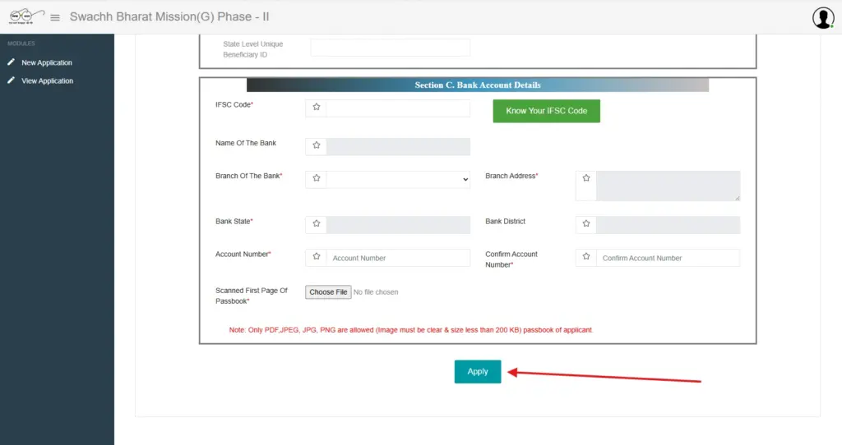Click the Swachh Bharat logo
842x445 pixels.
pyautogui.click(x=25, y=16)
